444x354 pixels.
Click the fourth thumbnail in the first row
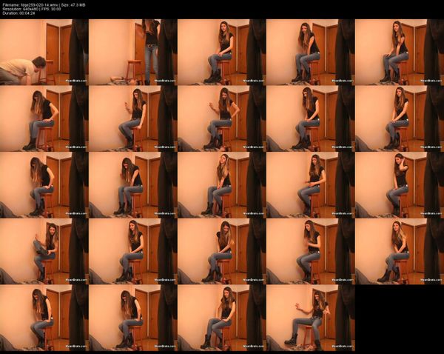tap(310, 52)
